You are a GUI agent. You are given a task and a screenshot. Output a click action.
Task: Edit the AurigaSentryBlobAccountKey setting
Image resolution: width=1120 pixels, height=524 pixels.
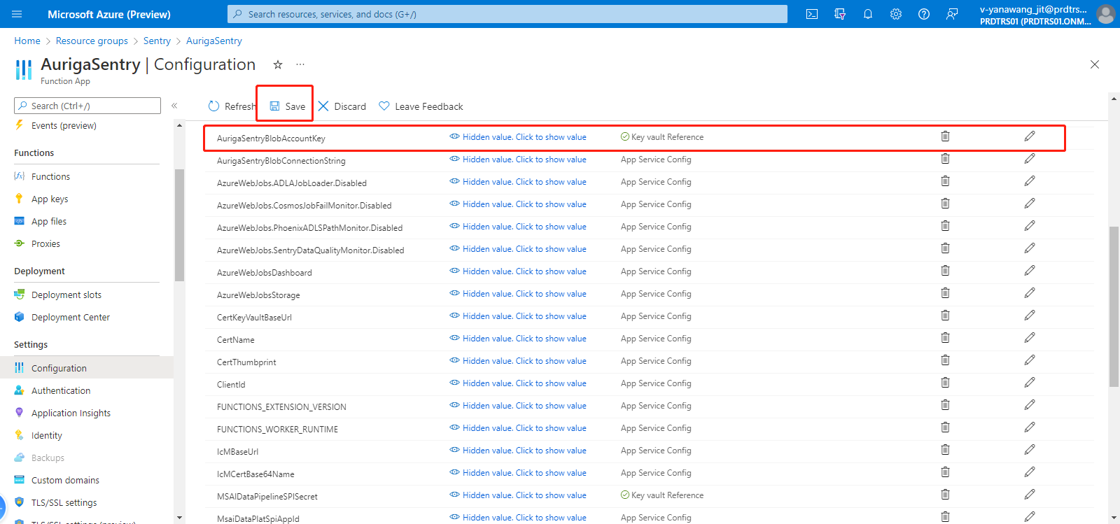[1030, 136]
